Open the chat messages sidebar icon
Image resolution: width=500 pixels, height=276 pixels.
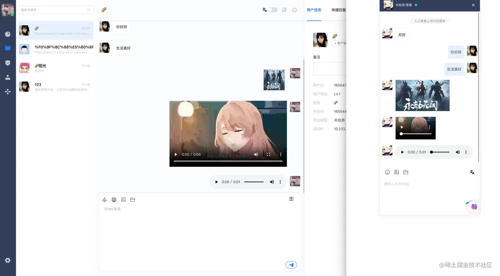(x=8, y=49)
